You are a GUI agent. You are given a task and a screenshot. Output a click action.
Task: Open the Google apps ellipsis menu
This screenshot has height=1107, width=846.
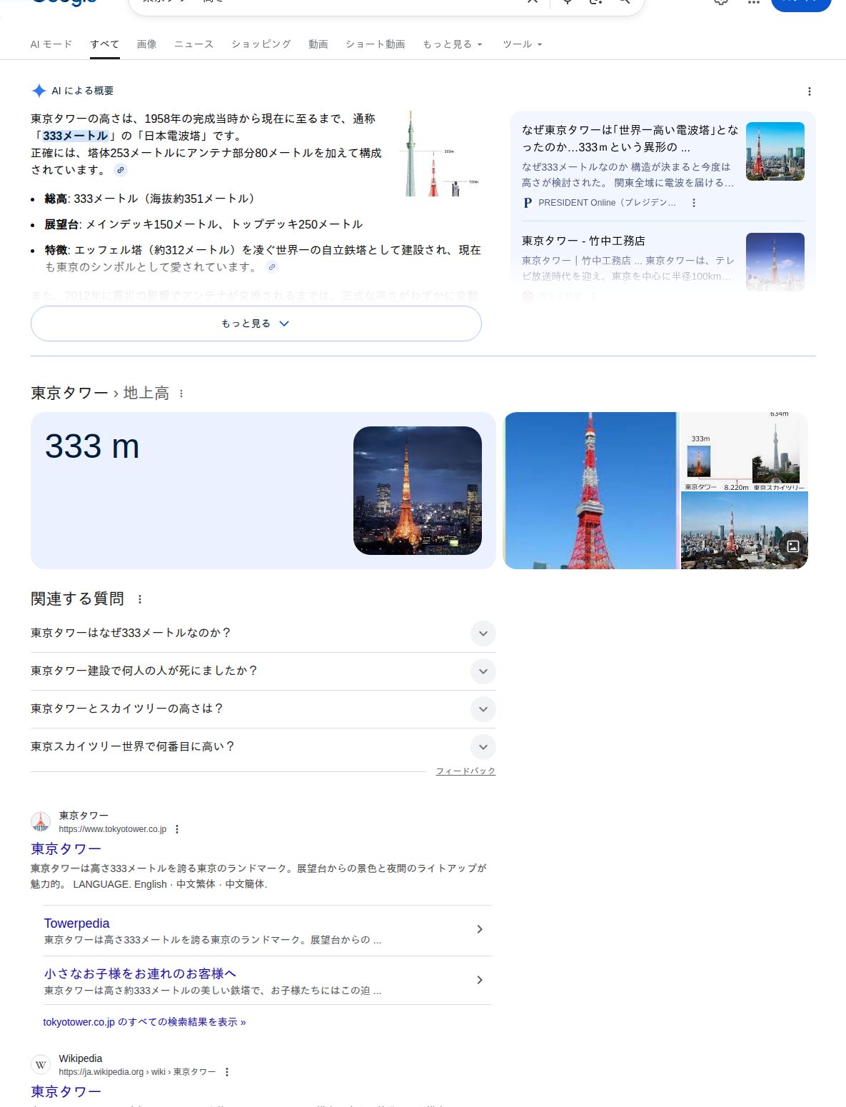(752, 3)
